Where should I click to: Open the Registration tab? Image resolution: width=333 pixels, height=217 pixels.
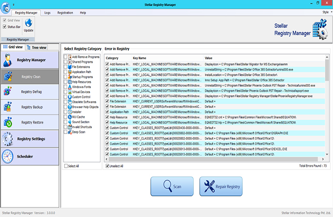(65, 13)
